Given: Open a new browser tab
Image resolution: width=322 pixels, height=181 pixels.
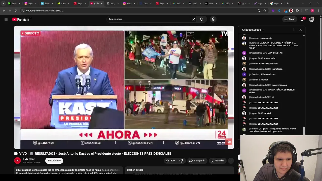Looking at the screenshot, I should click(288, 4).
